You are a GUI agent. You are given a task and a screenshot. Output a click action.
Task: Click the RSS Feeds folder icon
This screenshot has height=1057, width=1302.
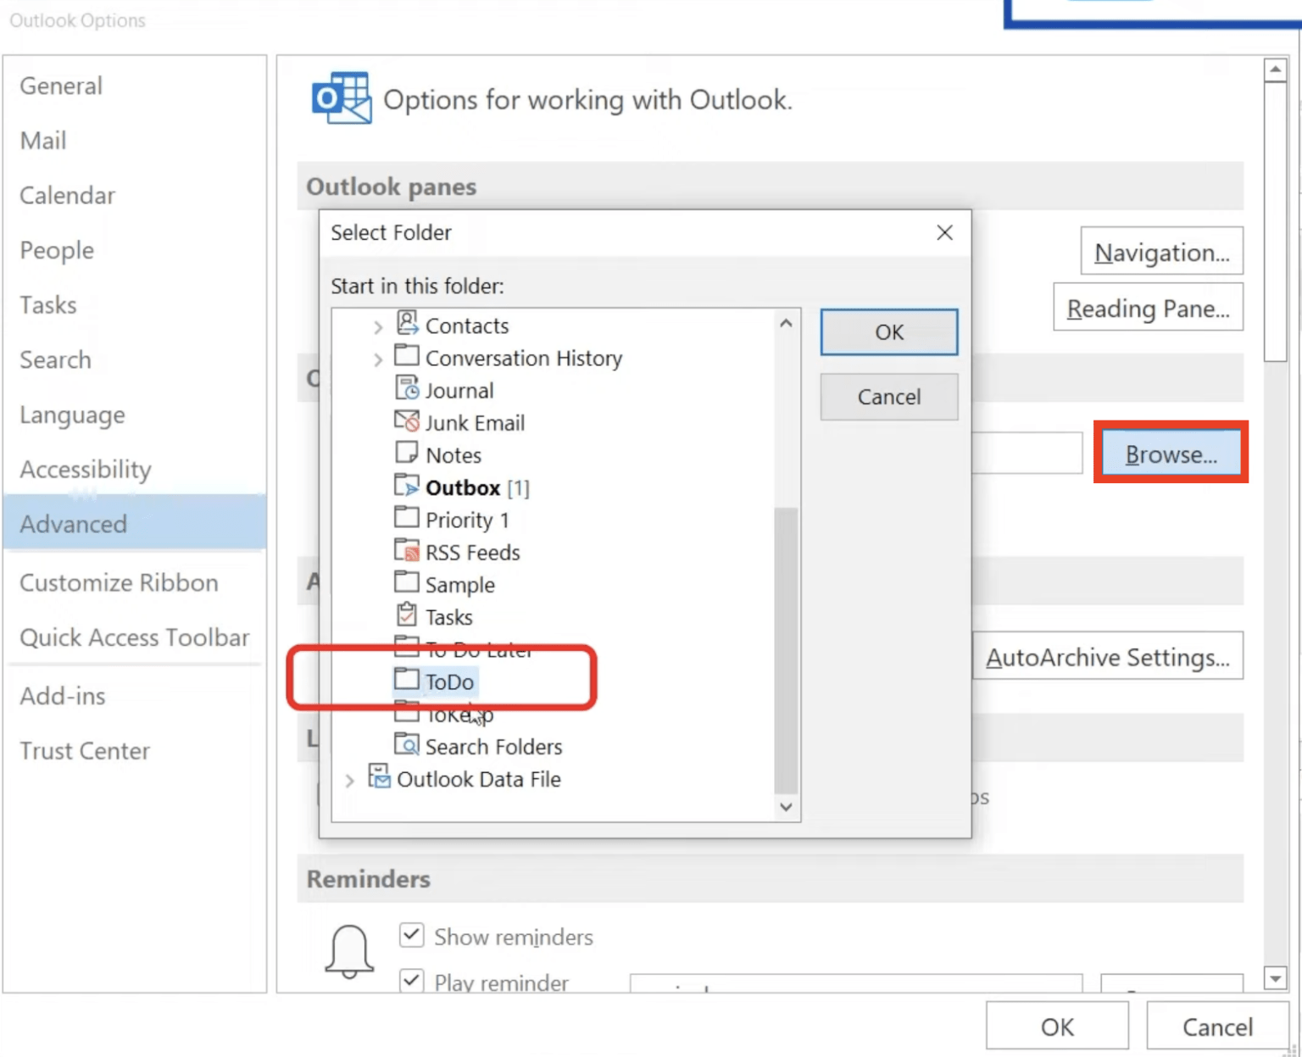(407, 550)
